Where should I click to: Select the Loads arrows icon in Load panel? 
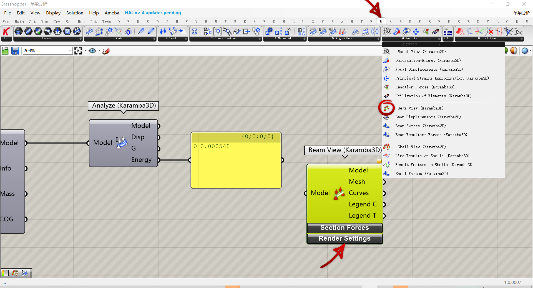click(x=163, y=31)
